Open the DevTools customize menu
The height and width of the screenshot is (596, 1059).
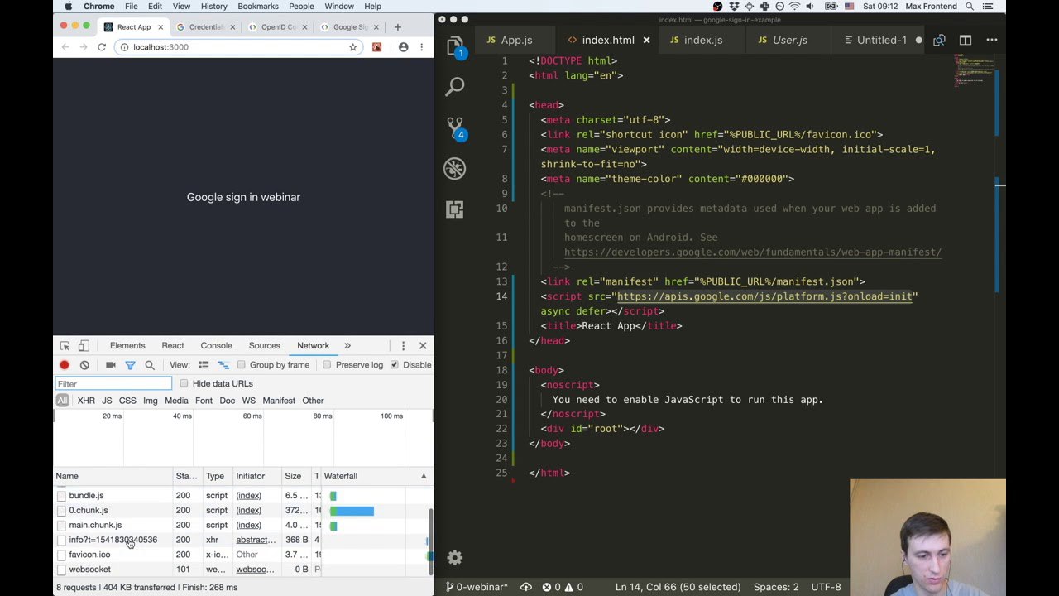[x=403, y=346]
